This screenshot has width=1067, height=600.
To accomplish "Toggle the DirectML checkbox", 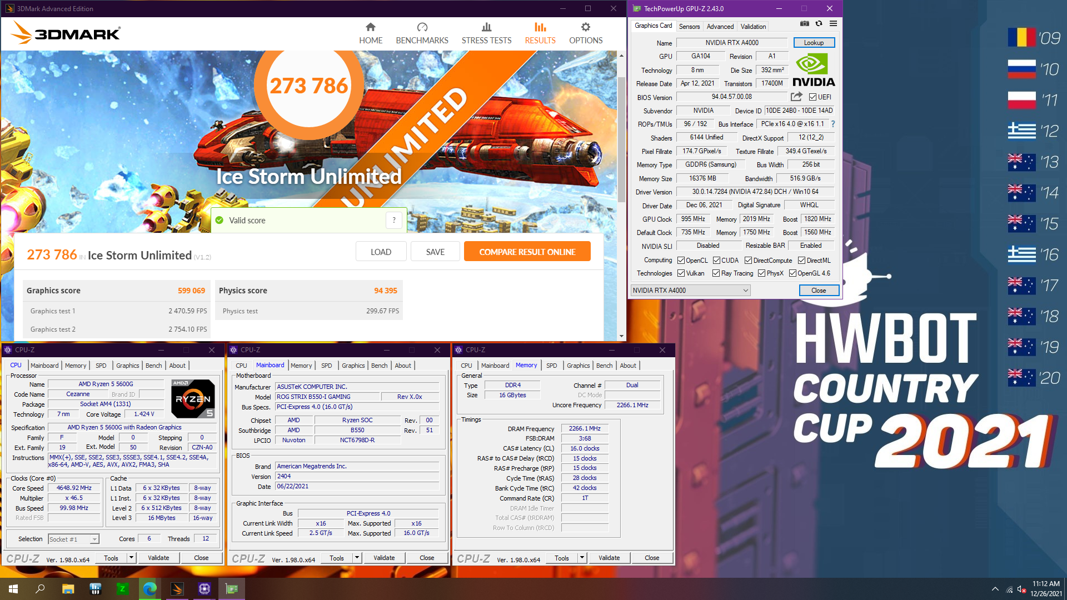I will coord(801,261).
